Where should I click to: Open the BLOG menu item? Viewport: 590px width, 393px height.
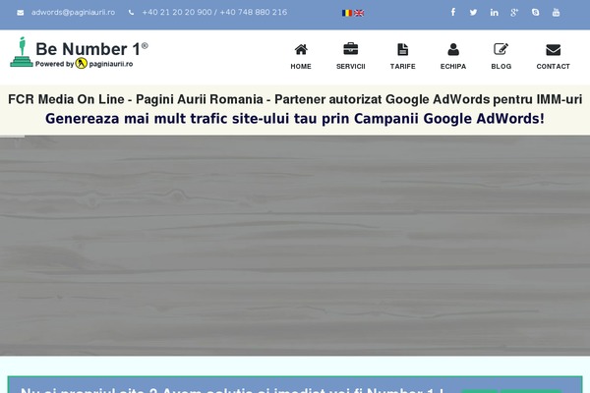click(501, 66)
